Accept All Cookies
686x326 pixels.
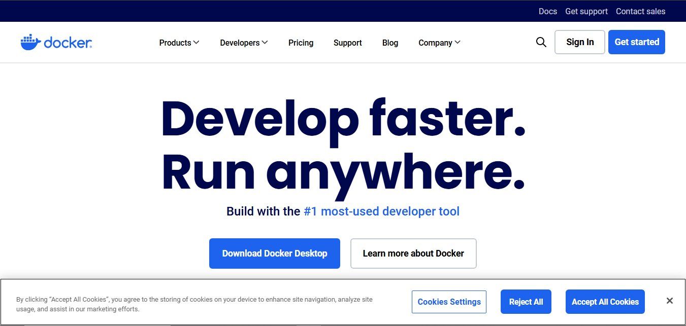click(605, 302)
